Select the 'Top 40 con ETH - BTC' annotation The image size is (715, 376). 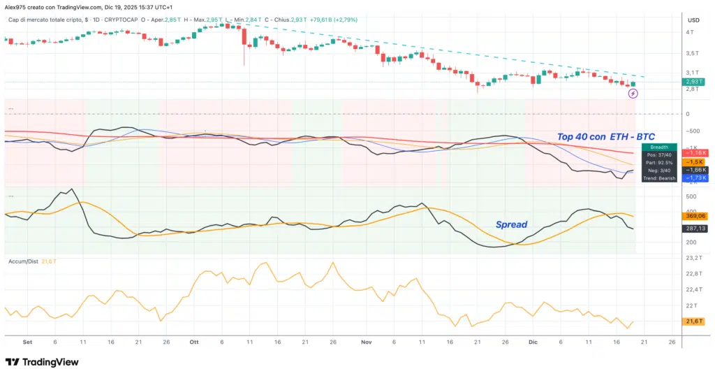click(605, 136)
